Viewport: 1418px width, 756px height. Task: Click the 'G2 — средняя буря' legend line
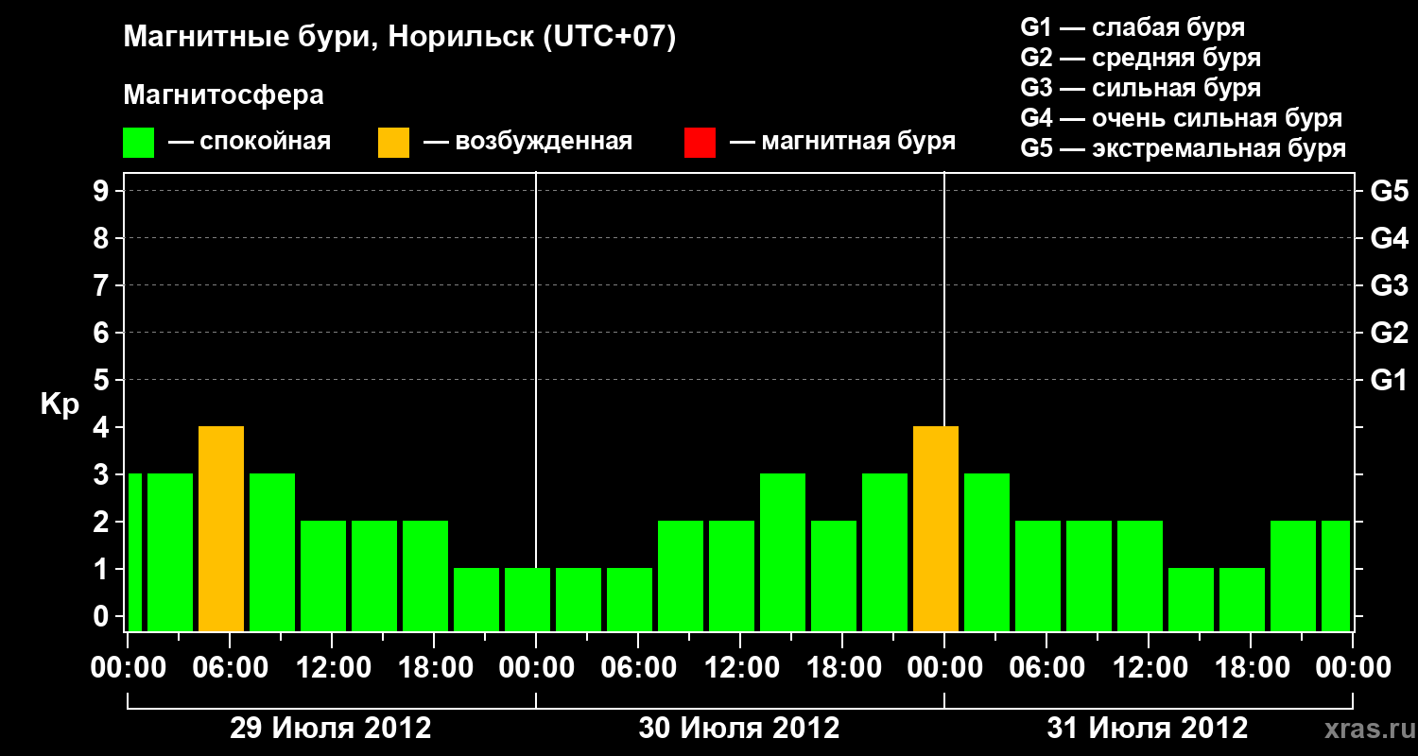(x=1140, y=57)
